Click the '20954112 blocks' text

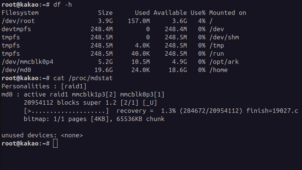click(x=52, y=102)
